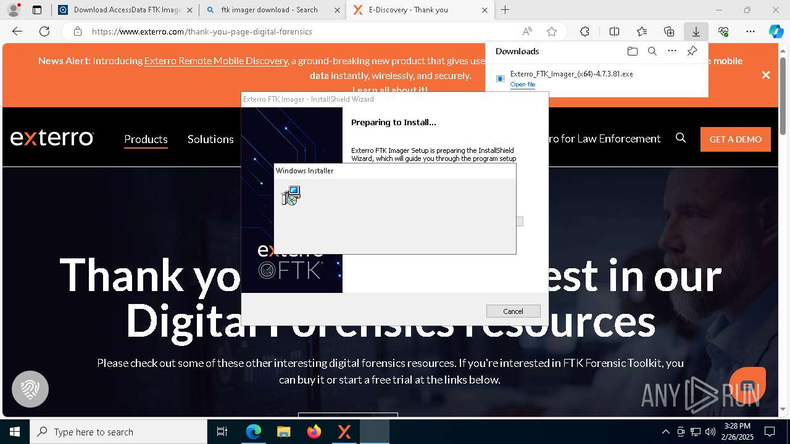The image size is (790, 444).
Task: Open the tab actions menu icon
Action: 37,10
